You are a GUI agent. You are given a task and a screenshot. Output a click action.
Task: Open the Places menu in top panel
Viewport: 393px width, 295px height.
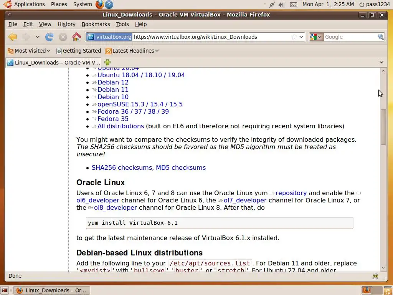click(59, 4)
